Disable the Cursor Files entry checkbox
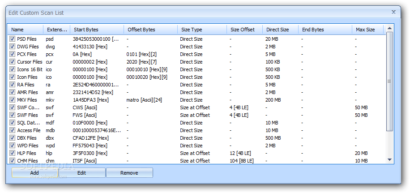The height and width of the screenshot is (193, 410). pos(12,62)
